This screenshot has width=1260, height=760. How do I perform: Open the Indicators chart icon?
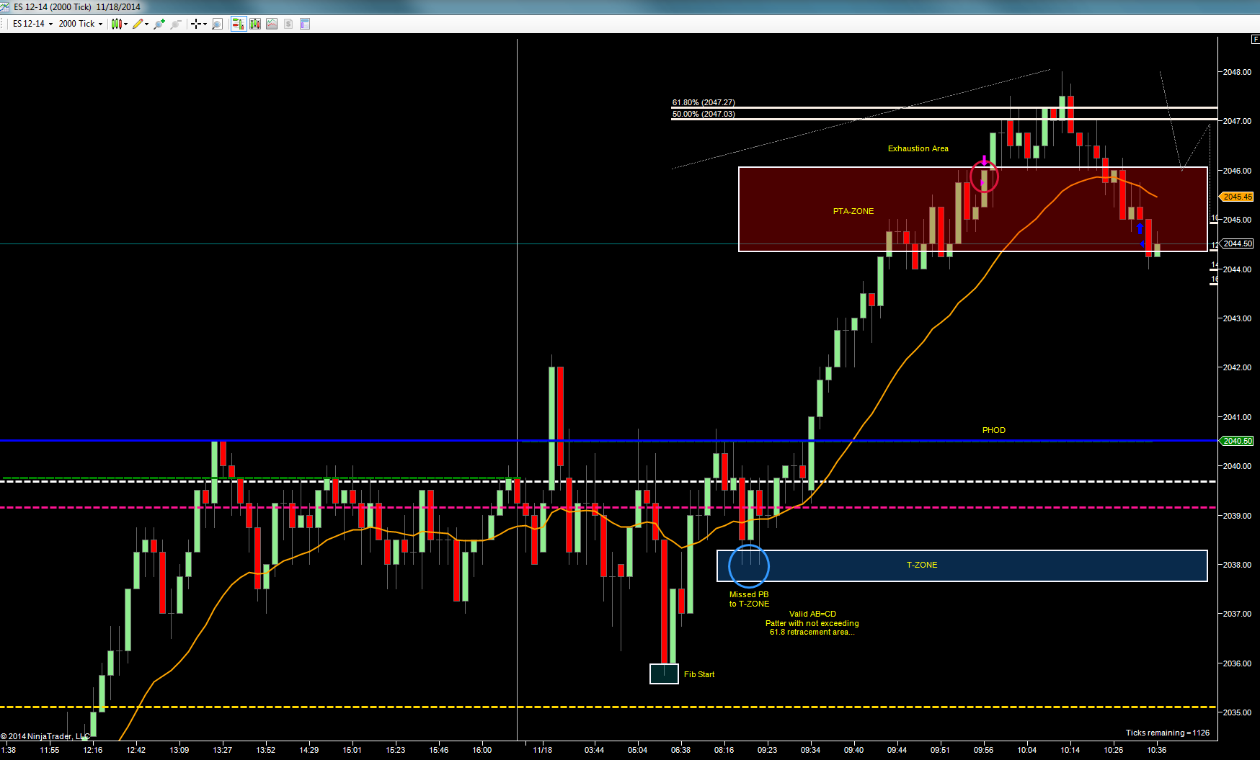(x=272, y=24)
